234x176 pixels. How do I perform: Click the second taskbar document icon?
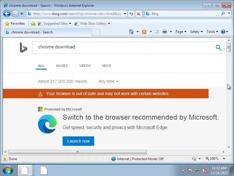coord(44,170)
